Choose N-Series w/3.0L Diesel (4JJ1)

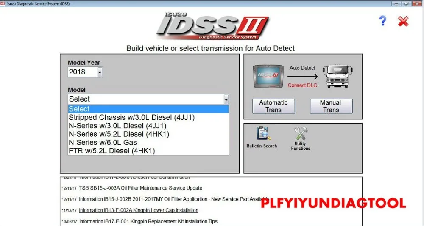point(148,126)
